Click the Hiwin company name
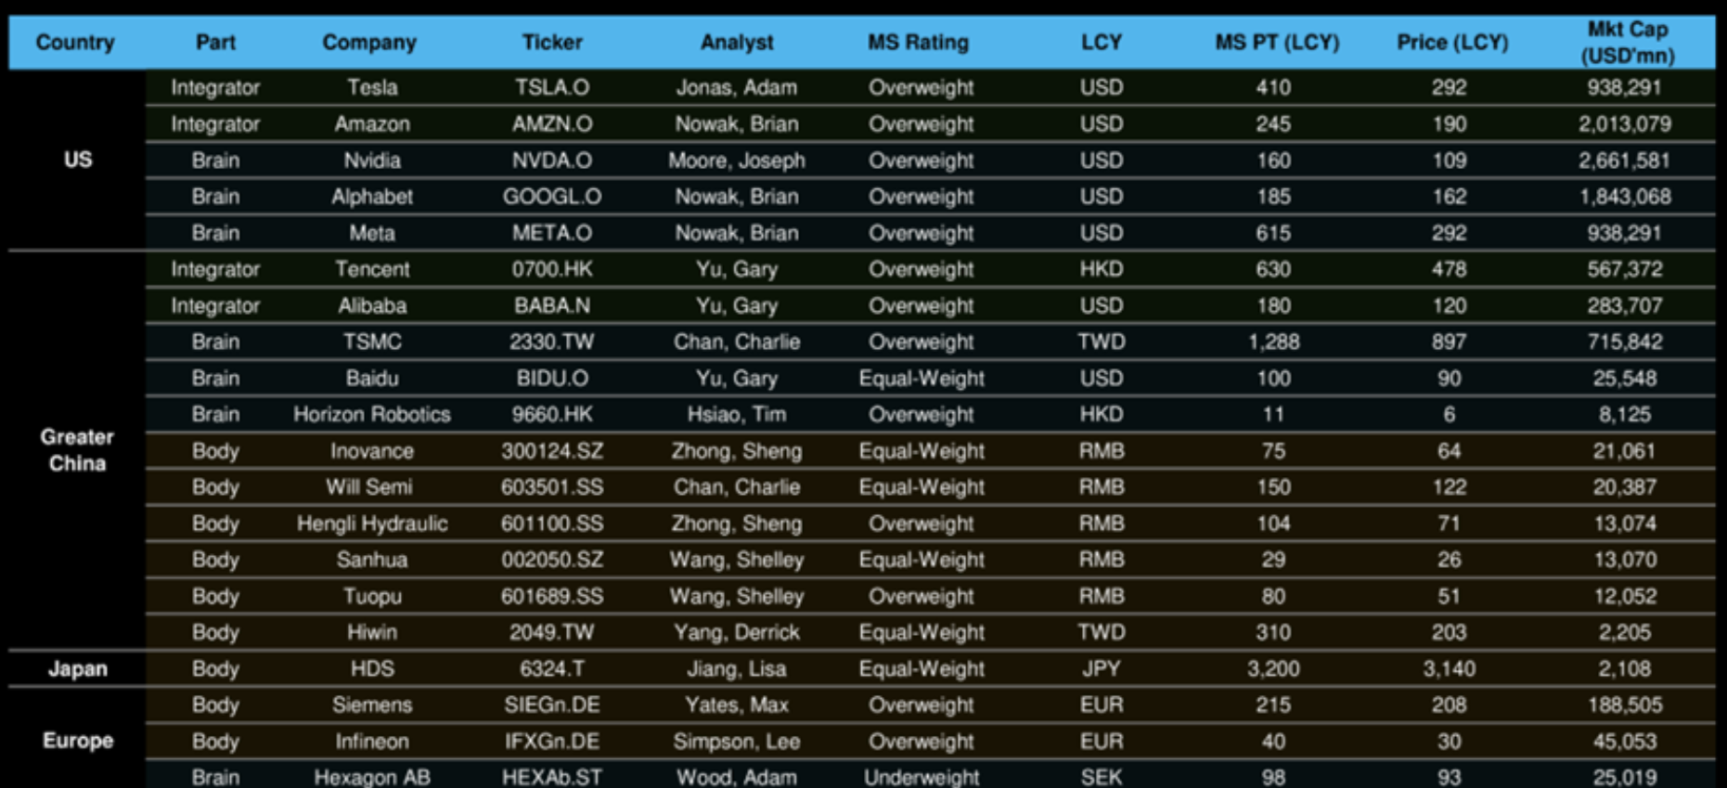 [372, 633]
